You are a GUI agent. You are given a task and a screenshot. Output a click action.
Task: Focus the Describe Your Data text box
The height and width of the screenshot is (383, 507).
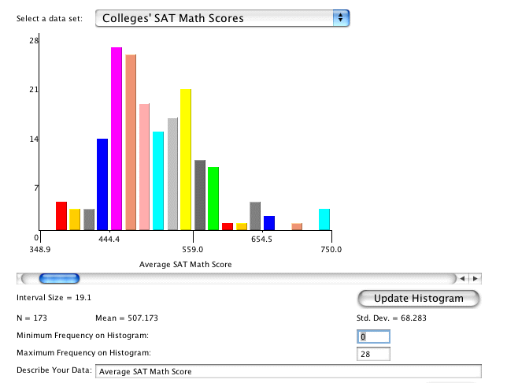tap(287, 371)
